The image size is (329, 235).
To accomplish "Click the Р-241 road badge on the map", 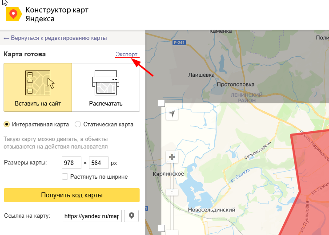I will point(179,43).
